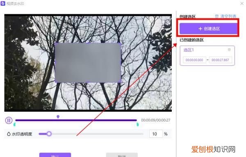Click the app logo icon in title bar
The height and width of the screenshot is (157, 246).
3,3
